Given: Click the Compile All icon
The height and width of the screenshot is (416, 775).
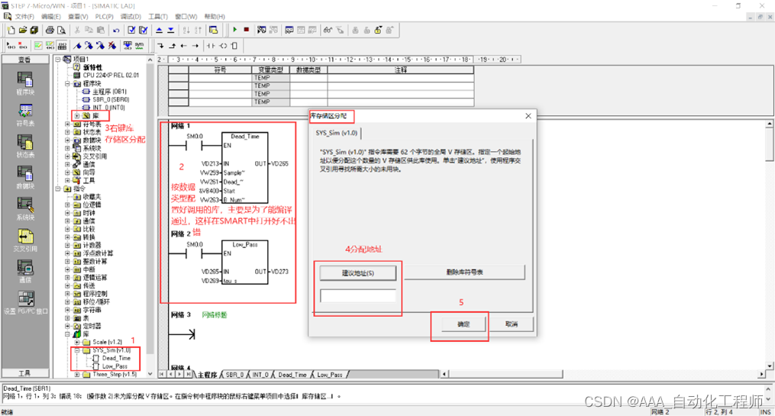Looking at the screenshot, I should (x=144, y=30).
